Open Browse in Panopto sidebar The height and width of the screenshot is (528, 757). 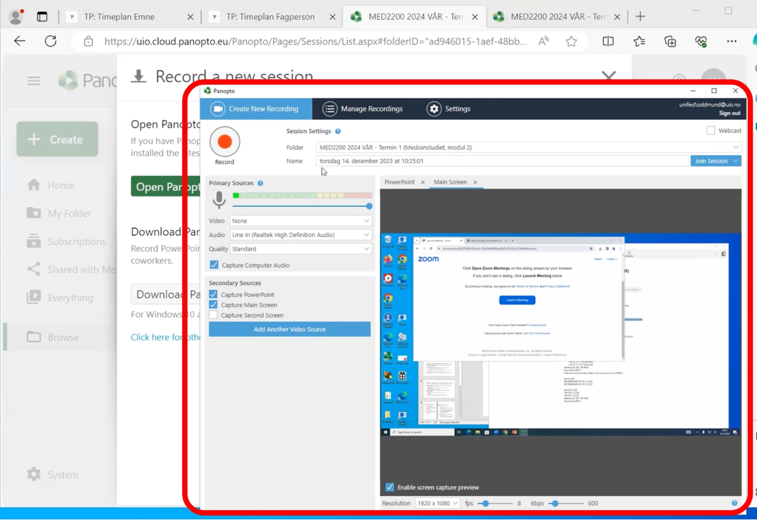pyautogui.click(x=53, y=337)
